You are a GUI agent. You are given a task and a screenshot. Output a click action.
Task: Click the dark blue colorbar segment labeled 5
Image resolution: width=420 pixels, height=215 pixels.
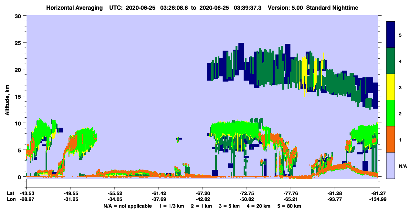(391, 35)
